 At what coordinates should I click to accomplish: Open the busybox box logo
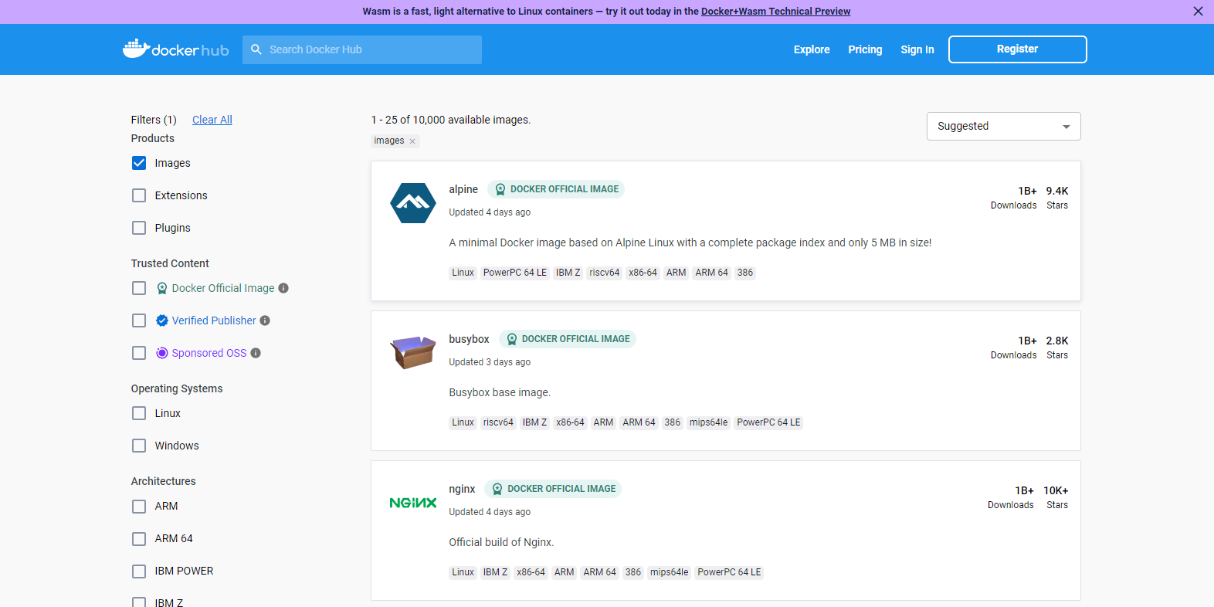413,353
